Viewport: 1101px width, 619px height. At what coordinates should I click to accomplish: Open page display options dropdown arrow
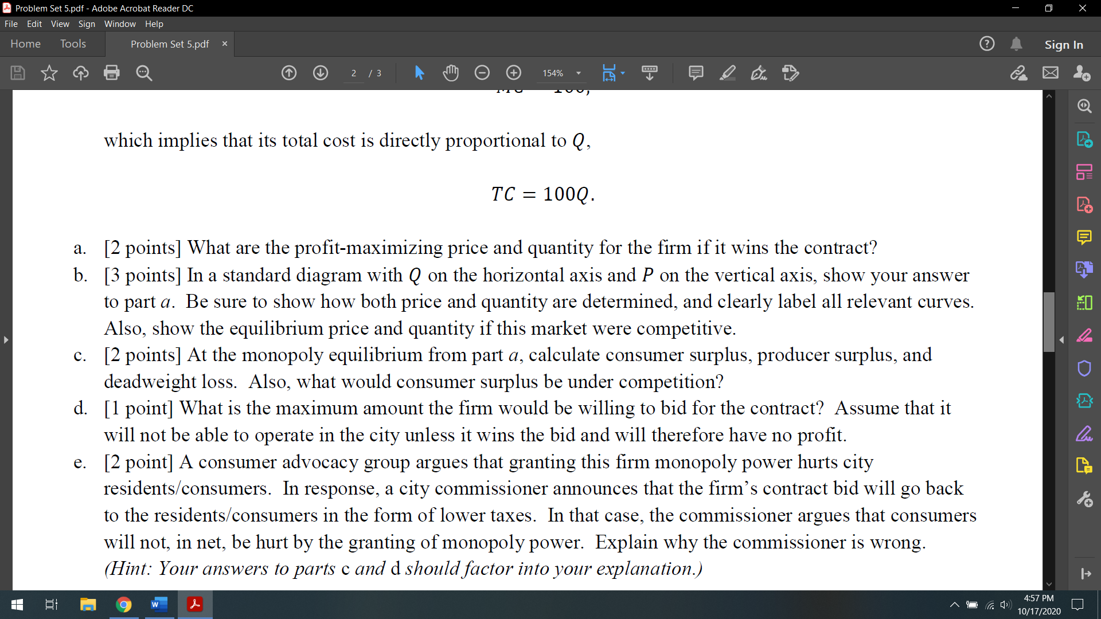(622, 73)
